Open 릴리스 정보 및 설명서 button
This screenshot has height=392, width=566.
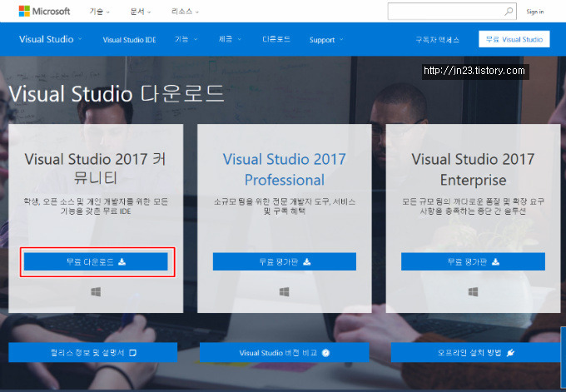pos(92,352)
